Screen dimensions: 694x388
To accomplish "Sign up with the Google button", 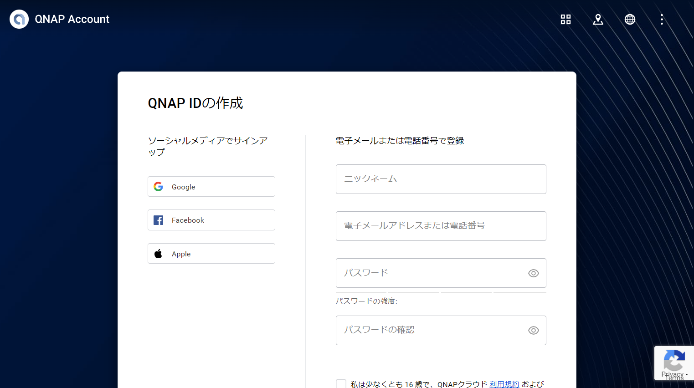I will point(211,187).
